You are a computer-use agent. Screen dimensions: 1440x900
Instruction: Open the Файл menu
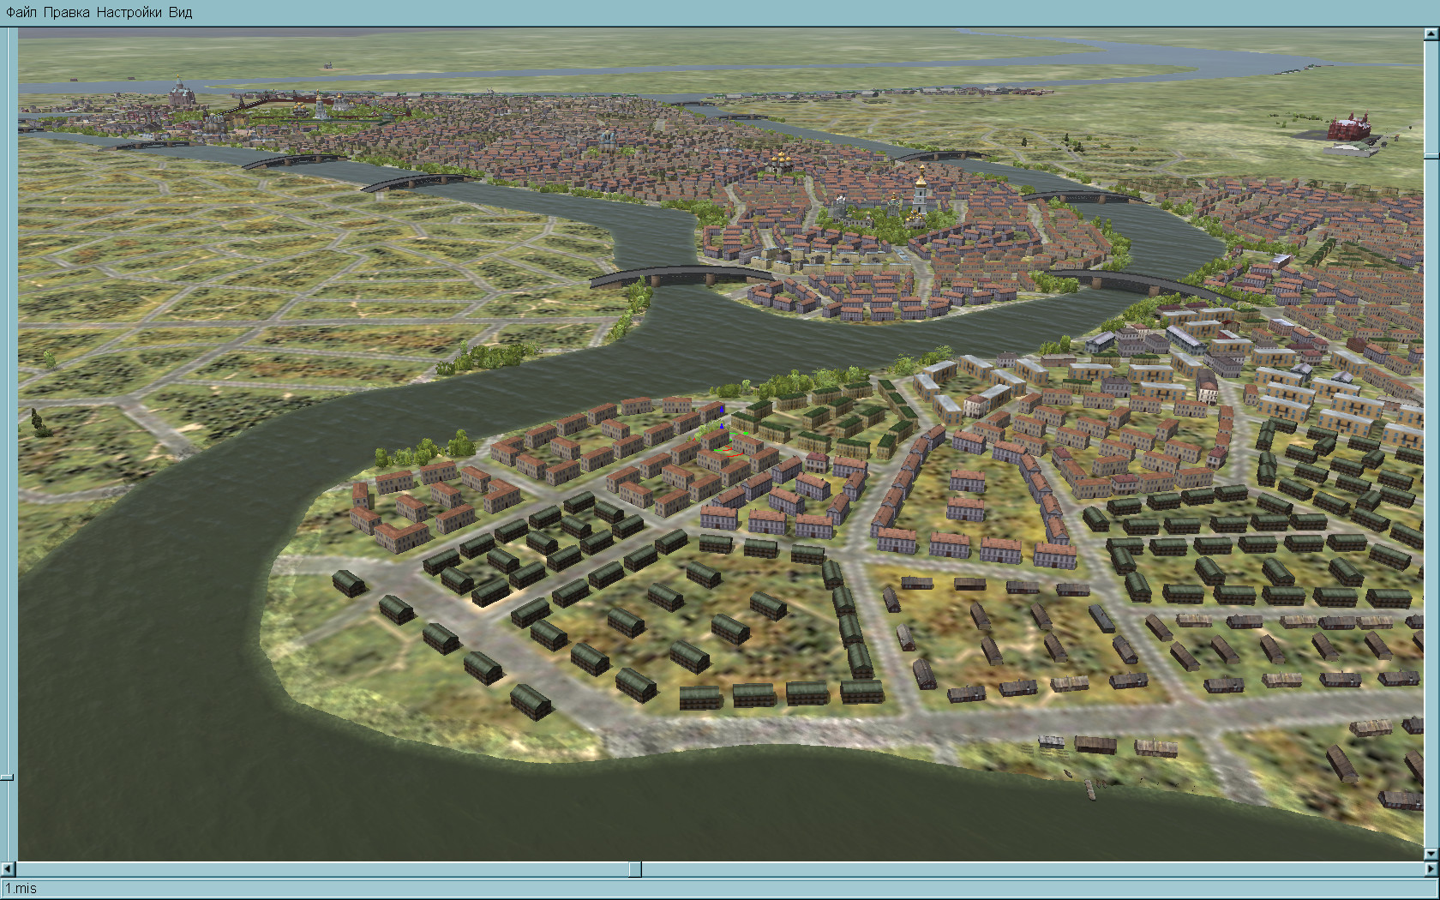21,13
